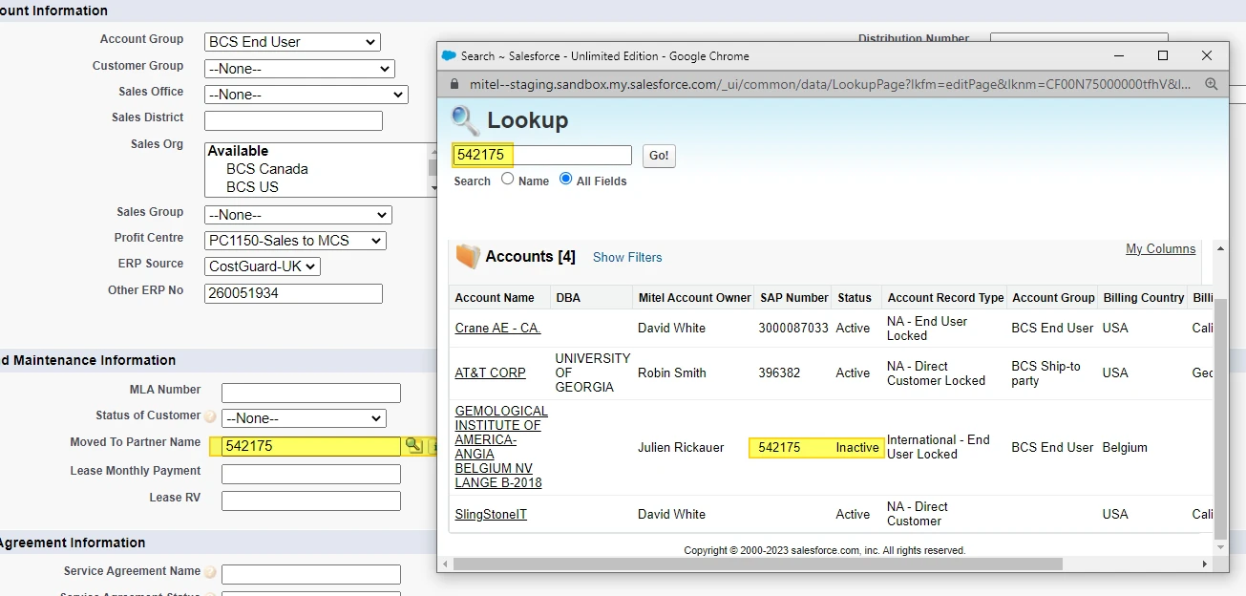Open the Sales Office dropdown
The height and width of the screenshot is (596, 1246).
[x=306, y=95]
